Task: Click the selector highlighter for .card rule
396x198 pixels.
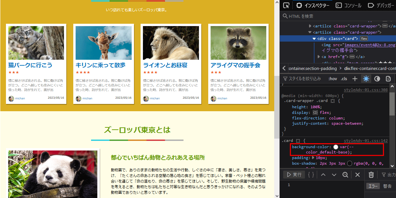Action: click(x=298, y=141)
